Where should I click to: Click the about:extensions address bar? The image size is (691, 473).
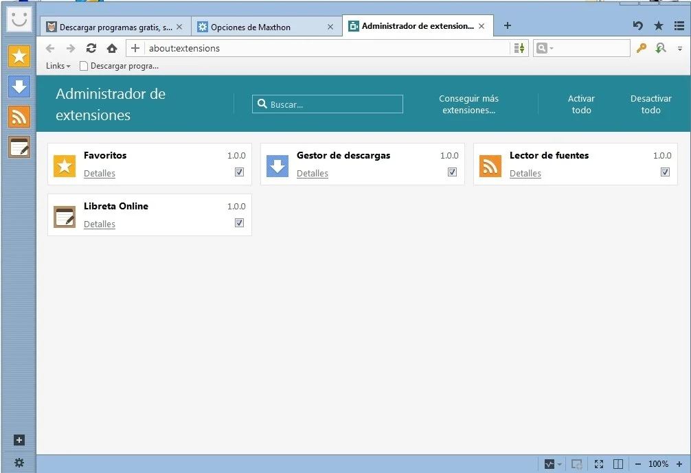tap(326, 48)
